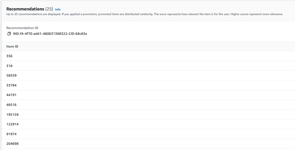
Task: Click the 48516 item row
Action: [11, 105]
